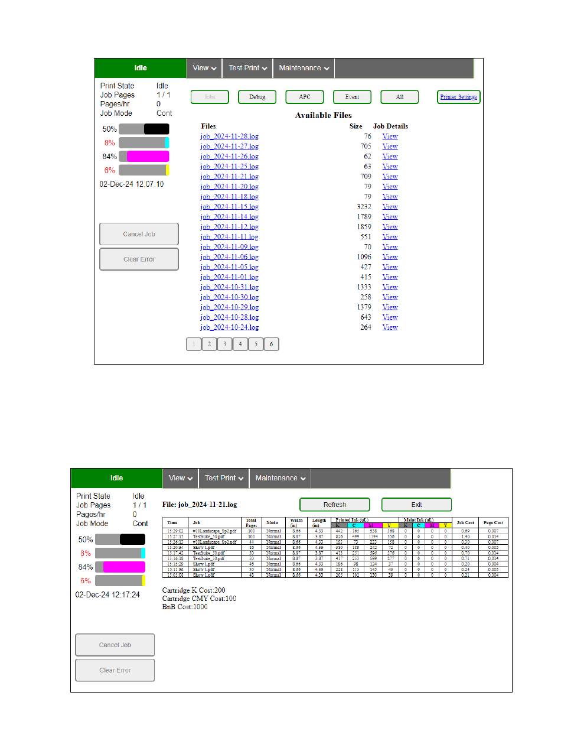Click the File: job_2024-11-21.log heading

tap(200, 505)
